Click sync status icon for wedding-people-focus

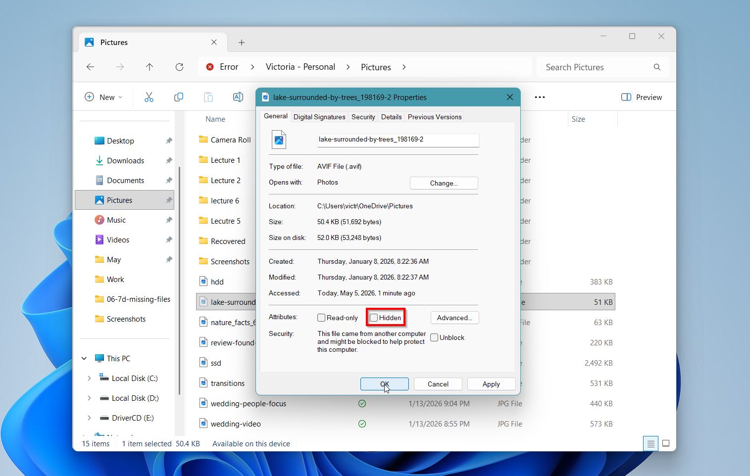362,403
